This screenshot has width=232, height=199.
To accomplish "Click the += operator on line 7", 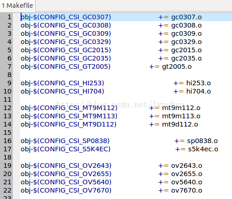I will [x=154, y=67].
